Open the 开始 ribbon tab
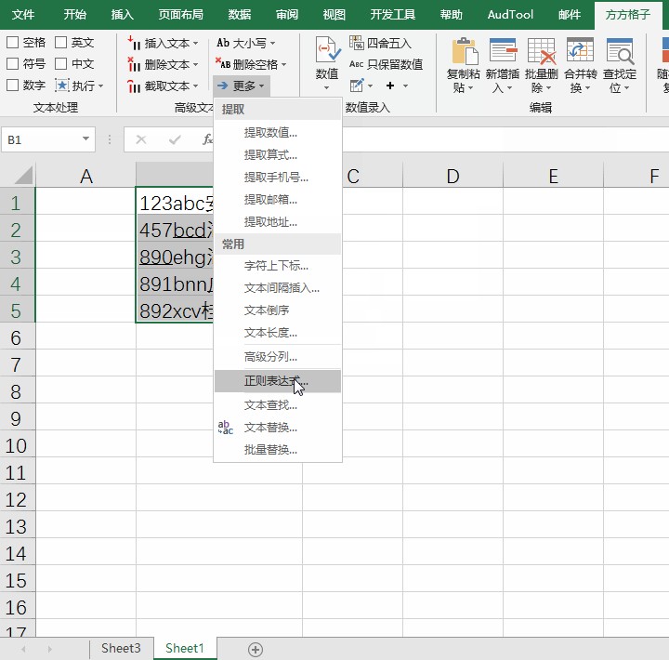This screenshot has width=669, height=660. (x=75, y=15)
